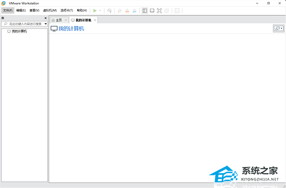Click the library search input field
This screenshot has width=286, height=188.
point(23,24)
